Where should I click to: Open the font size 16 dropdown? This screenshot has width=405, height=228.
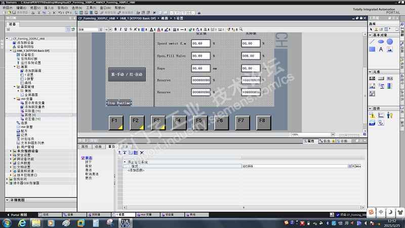(110, 29)
